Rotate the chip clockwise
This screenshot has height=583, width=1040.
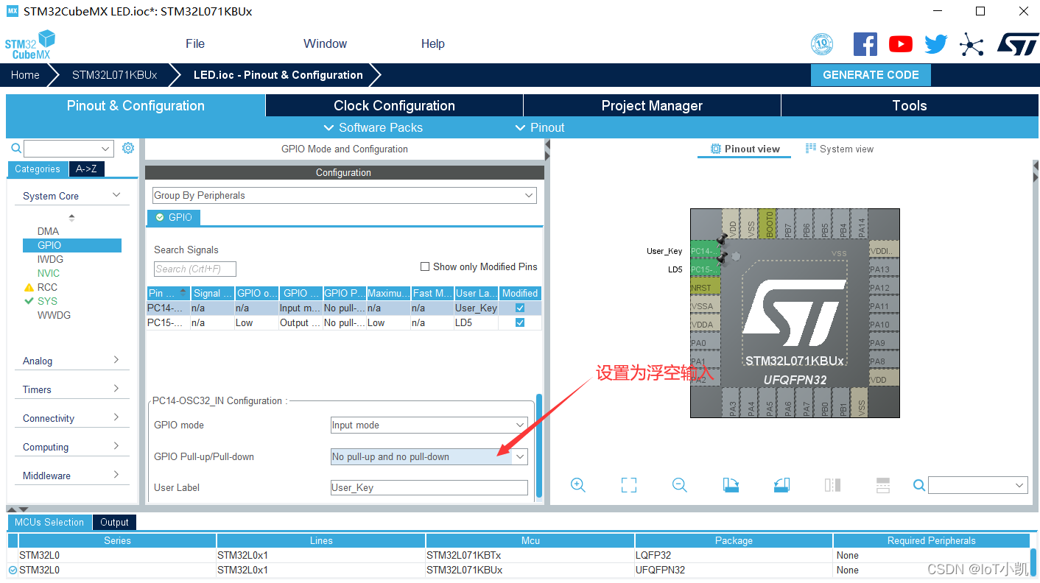731,485
